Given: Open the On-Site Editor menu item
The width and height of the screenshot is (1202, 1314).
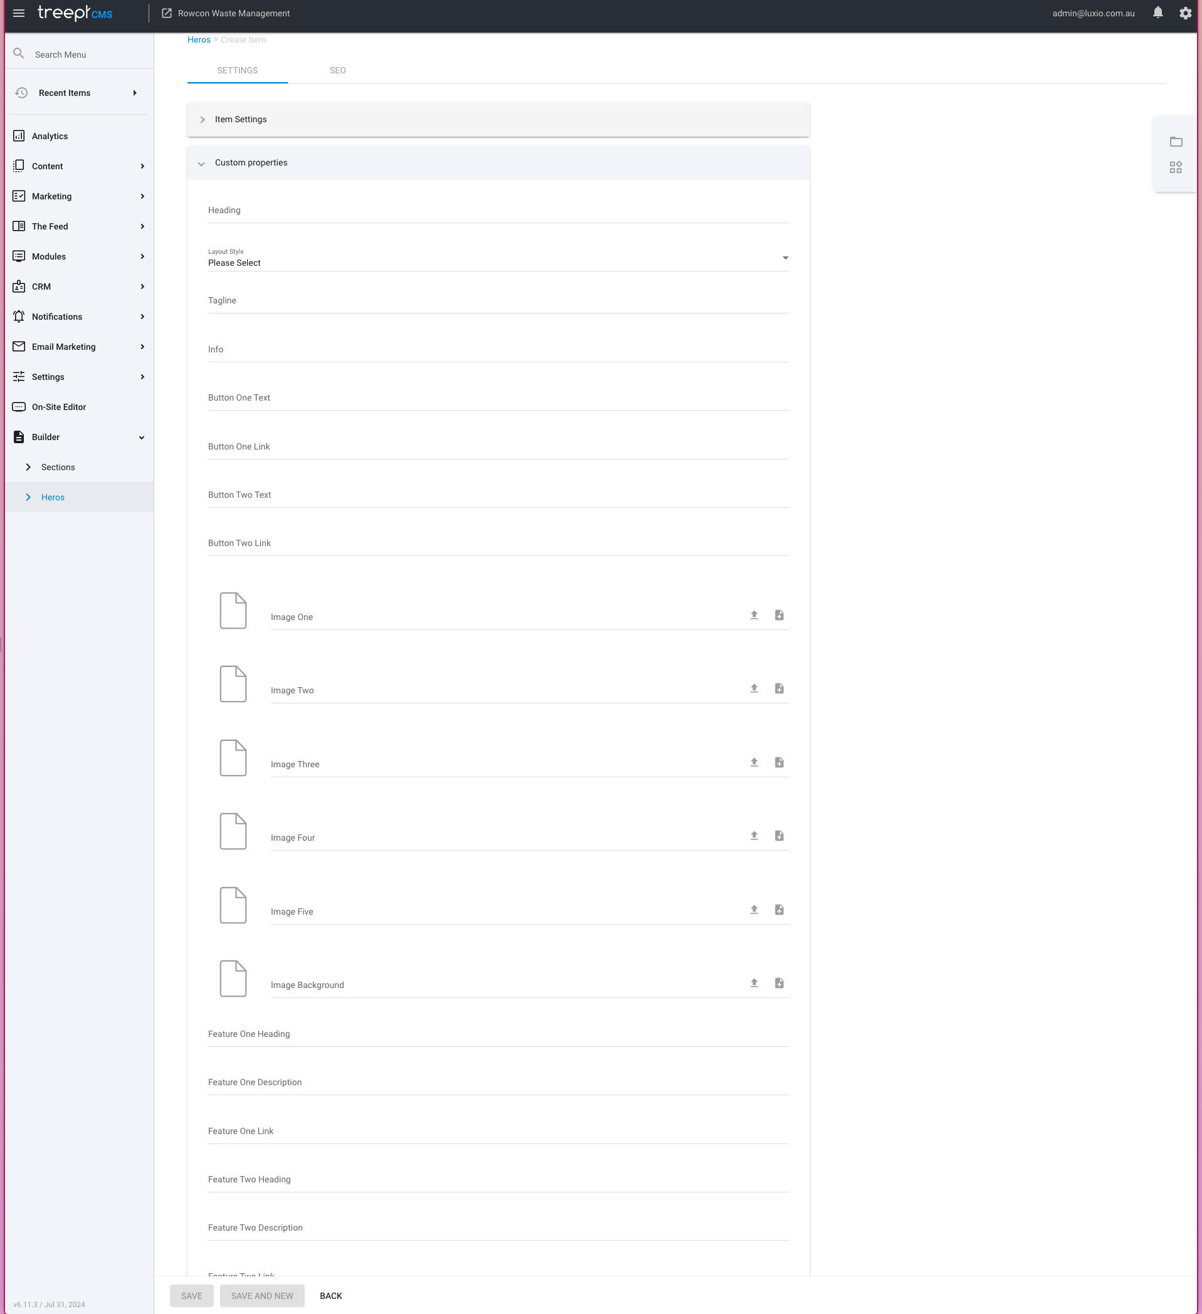Looking at the screenshot, I should pyautogui.click(x=80, y=407).
